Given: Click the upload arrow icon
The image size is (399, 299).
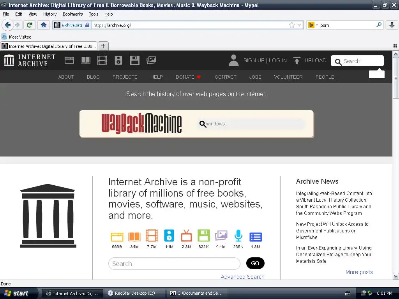Looking at the screenshot, I should point(297,60).
